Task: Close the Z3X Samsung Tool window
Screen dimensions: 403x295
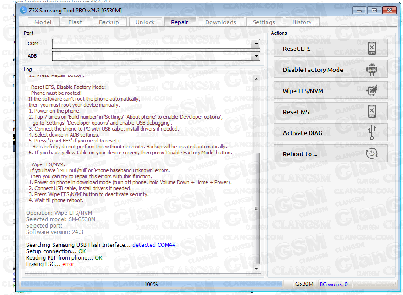Action: (x=389, y=10)
